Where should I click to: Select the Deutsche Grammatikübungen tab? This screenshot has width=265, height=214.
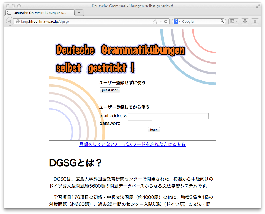pyautogui.click(x=40, y=13)
